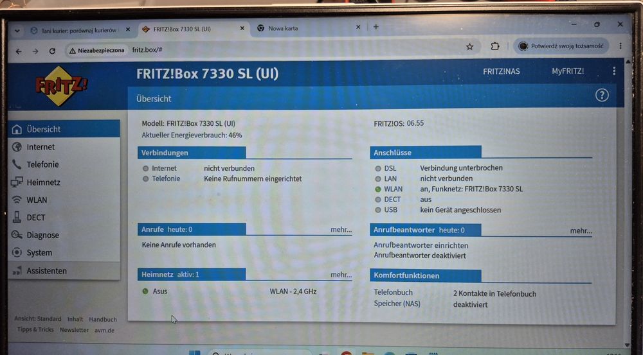Close the FRITZ!Box 7330 SL browser tab
Viewport: 643px width, 355px height.
[242, 28]
